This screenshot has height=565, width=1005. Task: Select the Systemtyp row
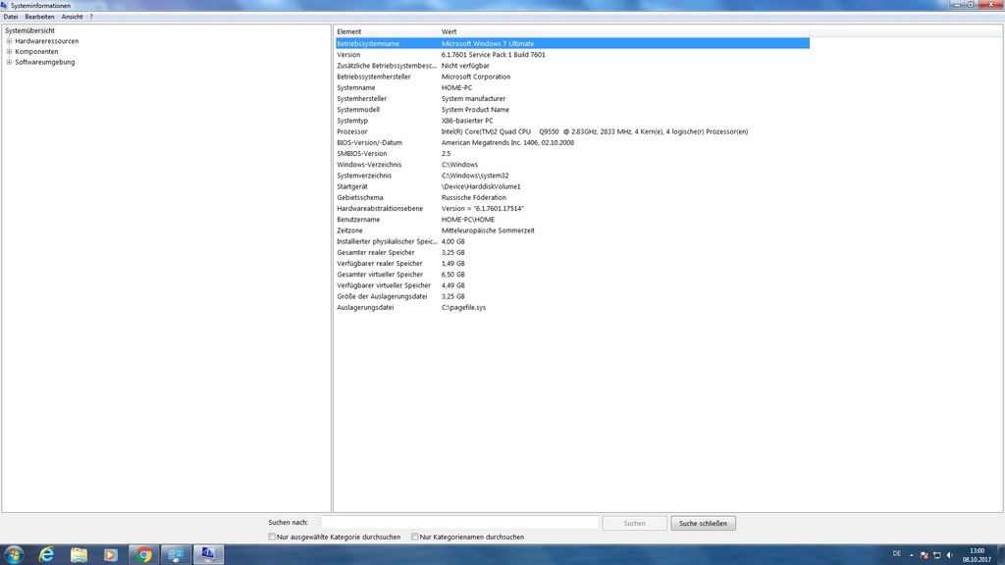click(x=572, y=121)
